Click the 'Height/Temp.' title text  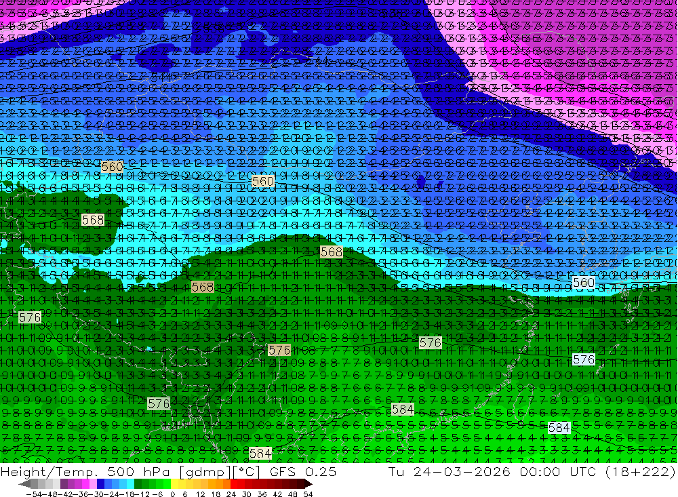(51, 471)
